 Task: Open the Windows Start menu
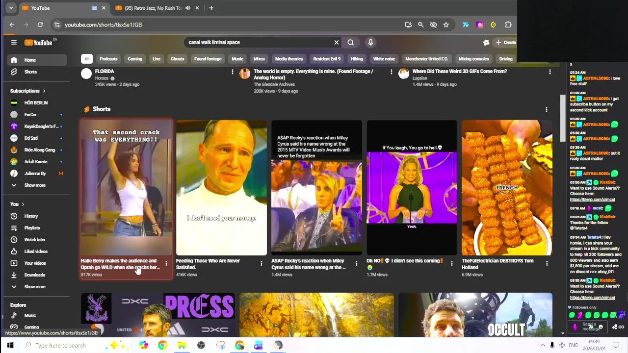click(x=10, y=346)
